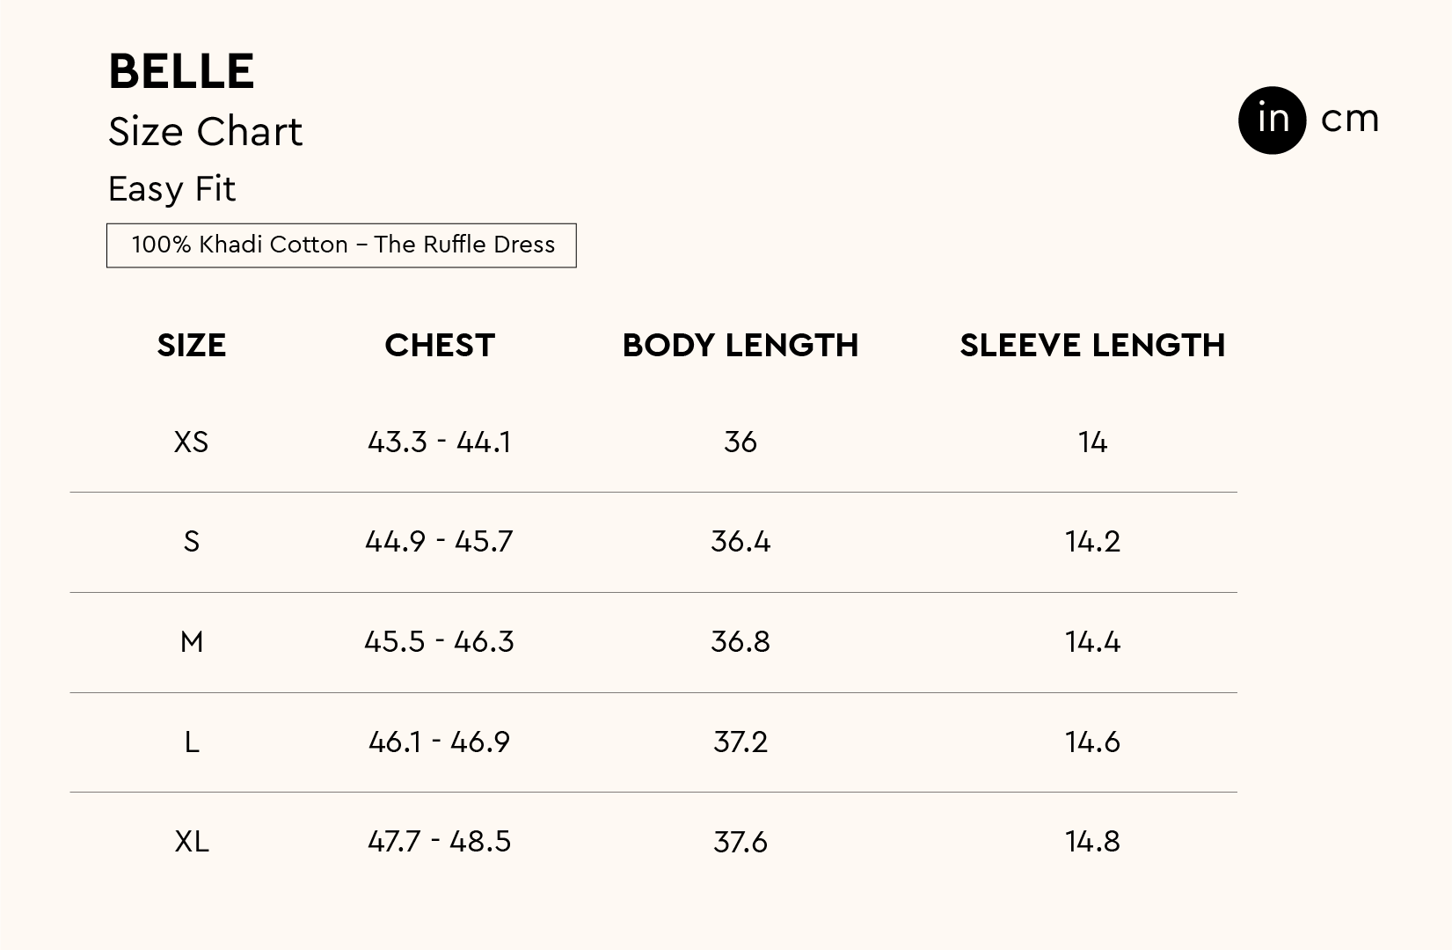Click the L sleeve length value 14.6
Screen dimensions: 1452x950
point(1092,742)
